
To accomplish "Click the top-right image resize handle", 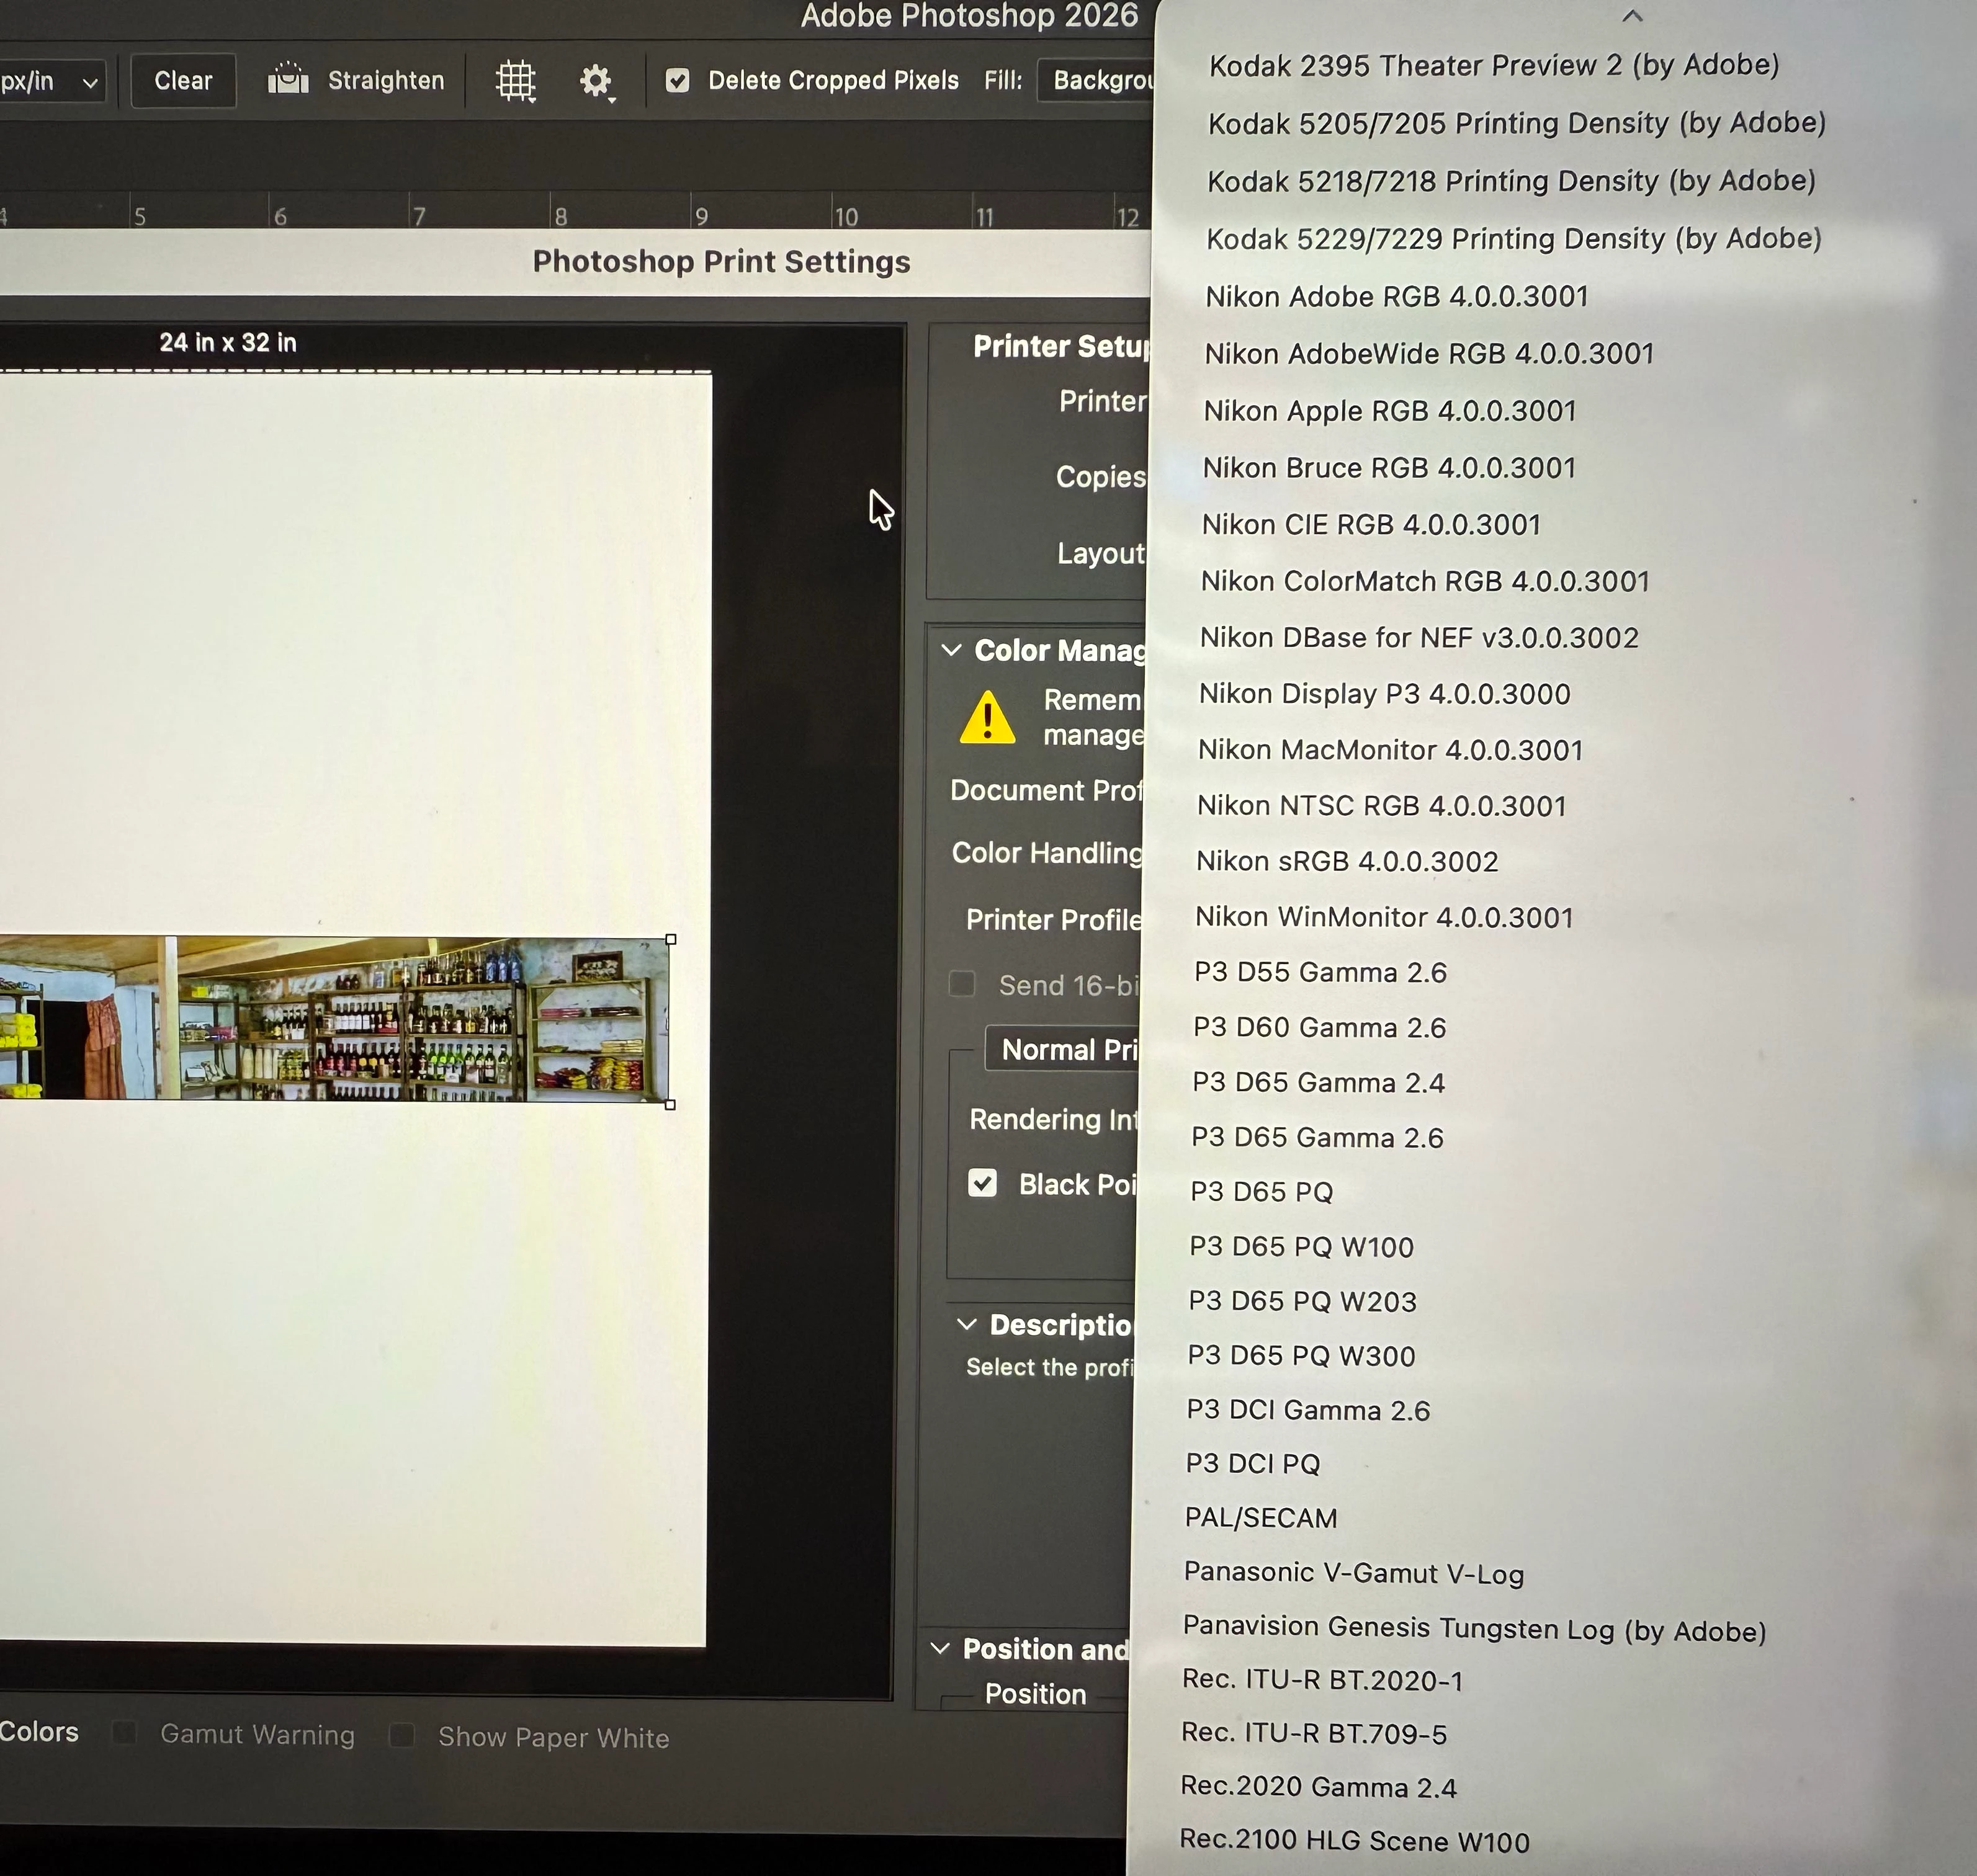I will click(x=670, y=939).
